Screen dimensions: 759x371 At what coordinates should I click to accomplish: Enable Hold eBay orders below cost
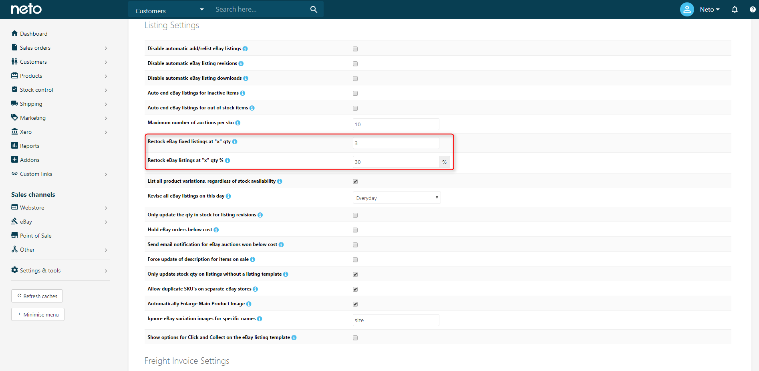355,230
